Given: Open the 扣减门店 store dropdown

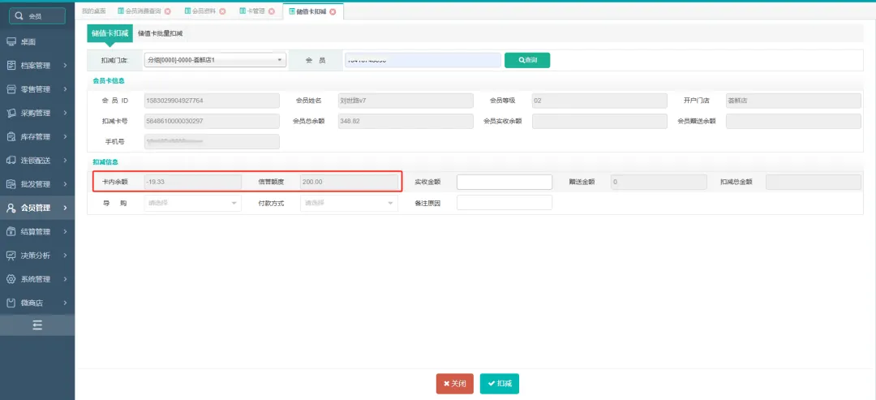Looking at the screenshot, I should tap(215, 60).
